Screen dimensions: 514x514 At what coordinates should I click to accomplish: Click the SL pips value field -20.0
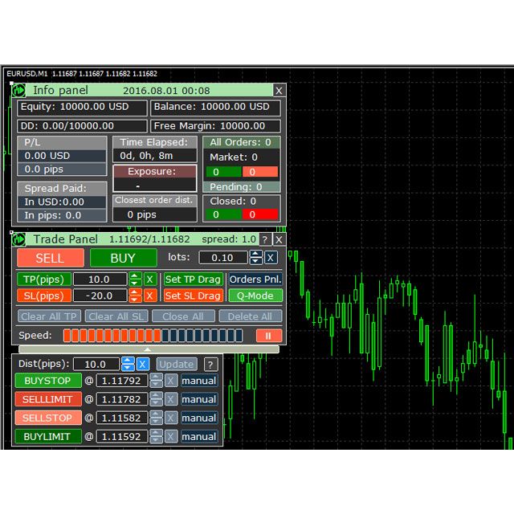point(100,296)
